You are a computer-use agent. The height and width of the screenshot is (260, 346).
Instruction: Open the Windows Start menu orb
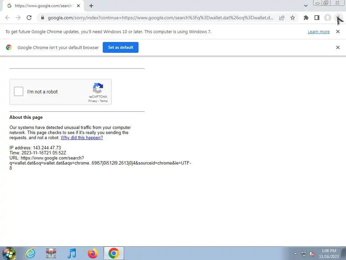pos(9,253)
